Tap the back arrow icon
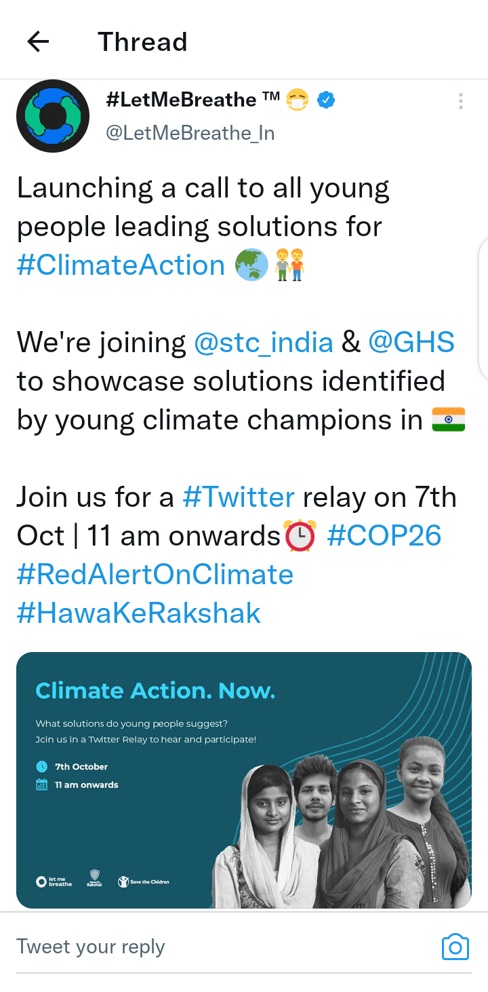Image resolution: width=488 pixels, height=992 pixels. pyautogui.click(x=38, y=42)
